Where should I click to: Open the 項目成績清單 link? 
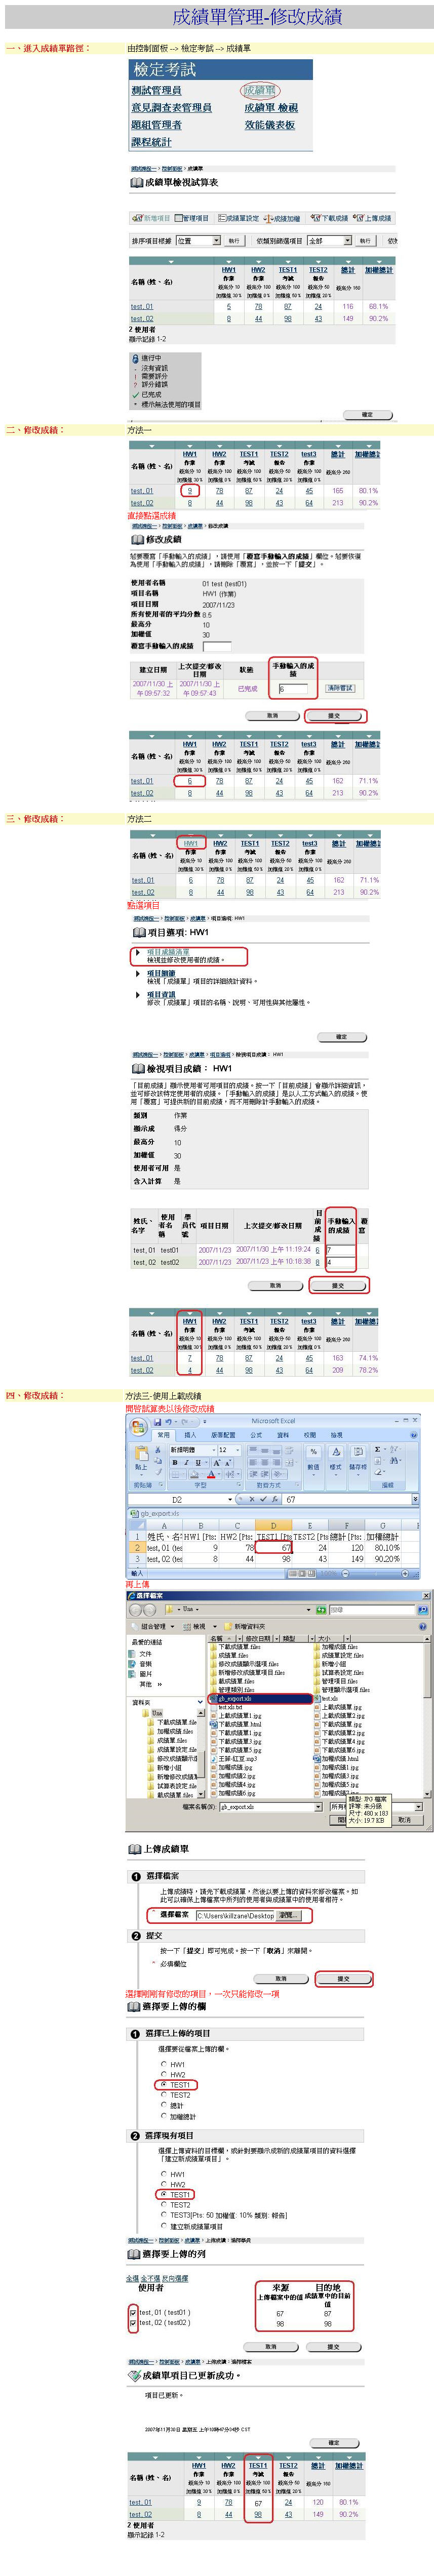click(x=168, y=952)
